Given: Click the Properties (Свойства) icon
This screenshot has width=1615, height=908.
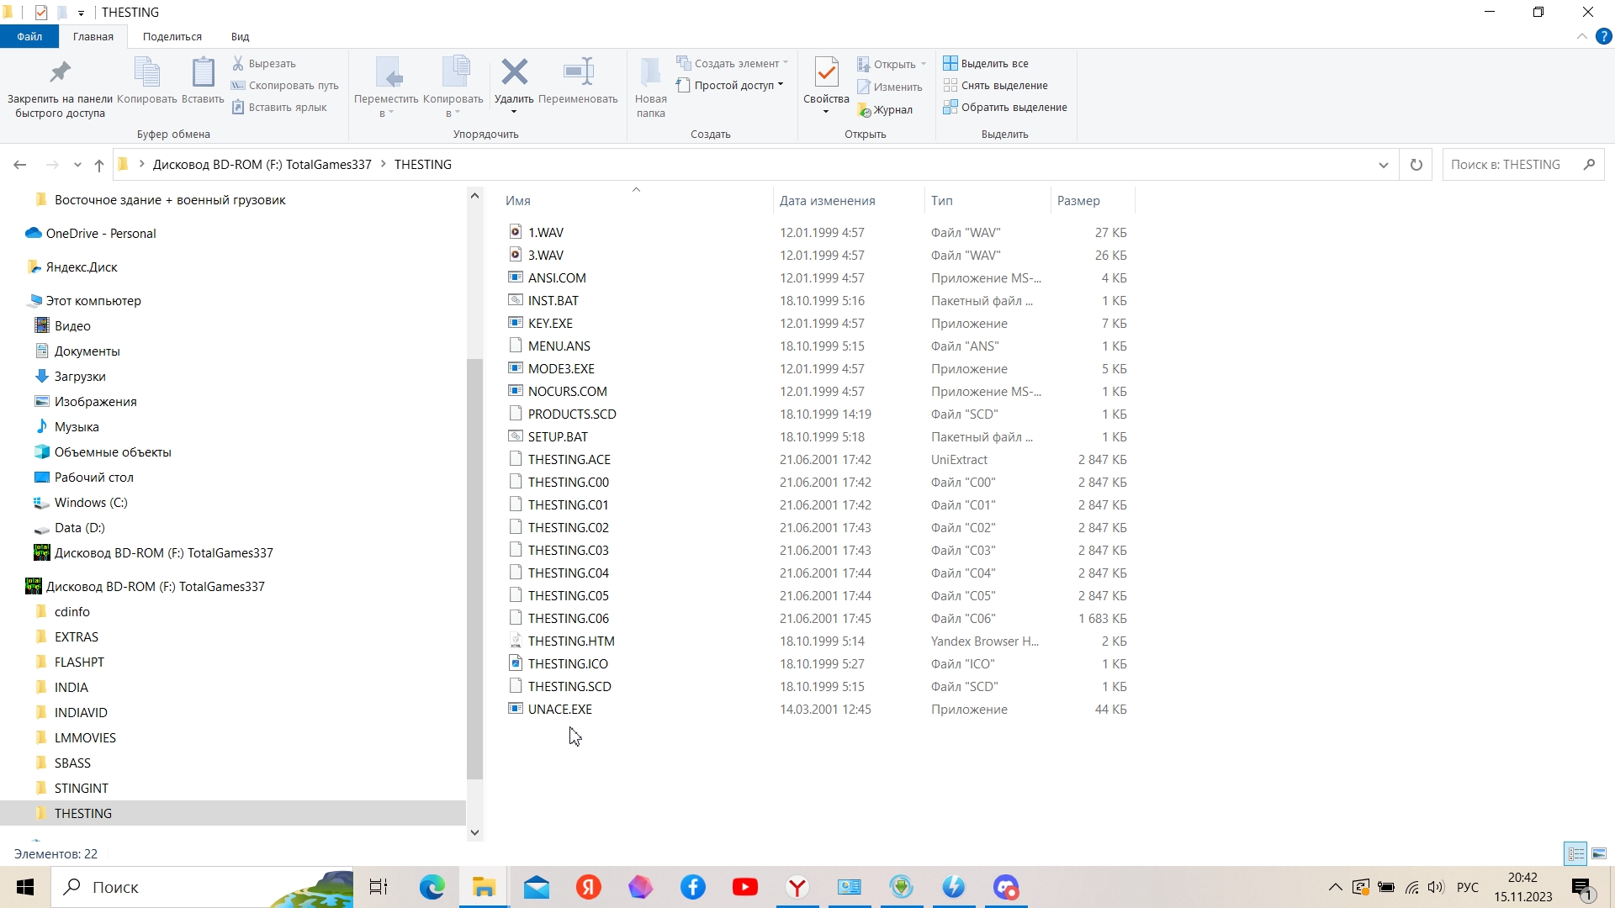Looking at the screenshot, I should click(x=826, y=74).
